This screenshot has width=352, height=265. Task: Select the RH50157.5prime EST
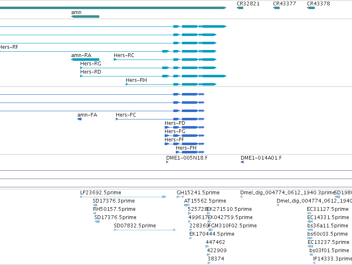94,213
